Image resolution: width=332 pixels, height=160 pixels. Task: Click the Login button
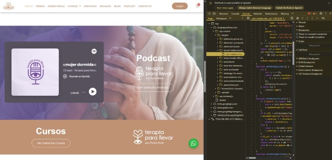pos(180,6)
